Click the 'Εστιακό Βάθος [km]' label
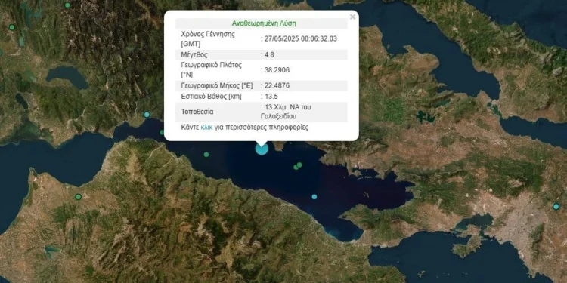This screenshot has width=567, height=283. tap(211, 97)
